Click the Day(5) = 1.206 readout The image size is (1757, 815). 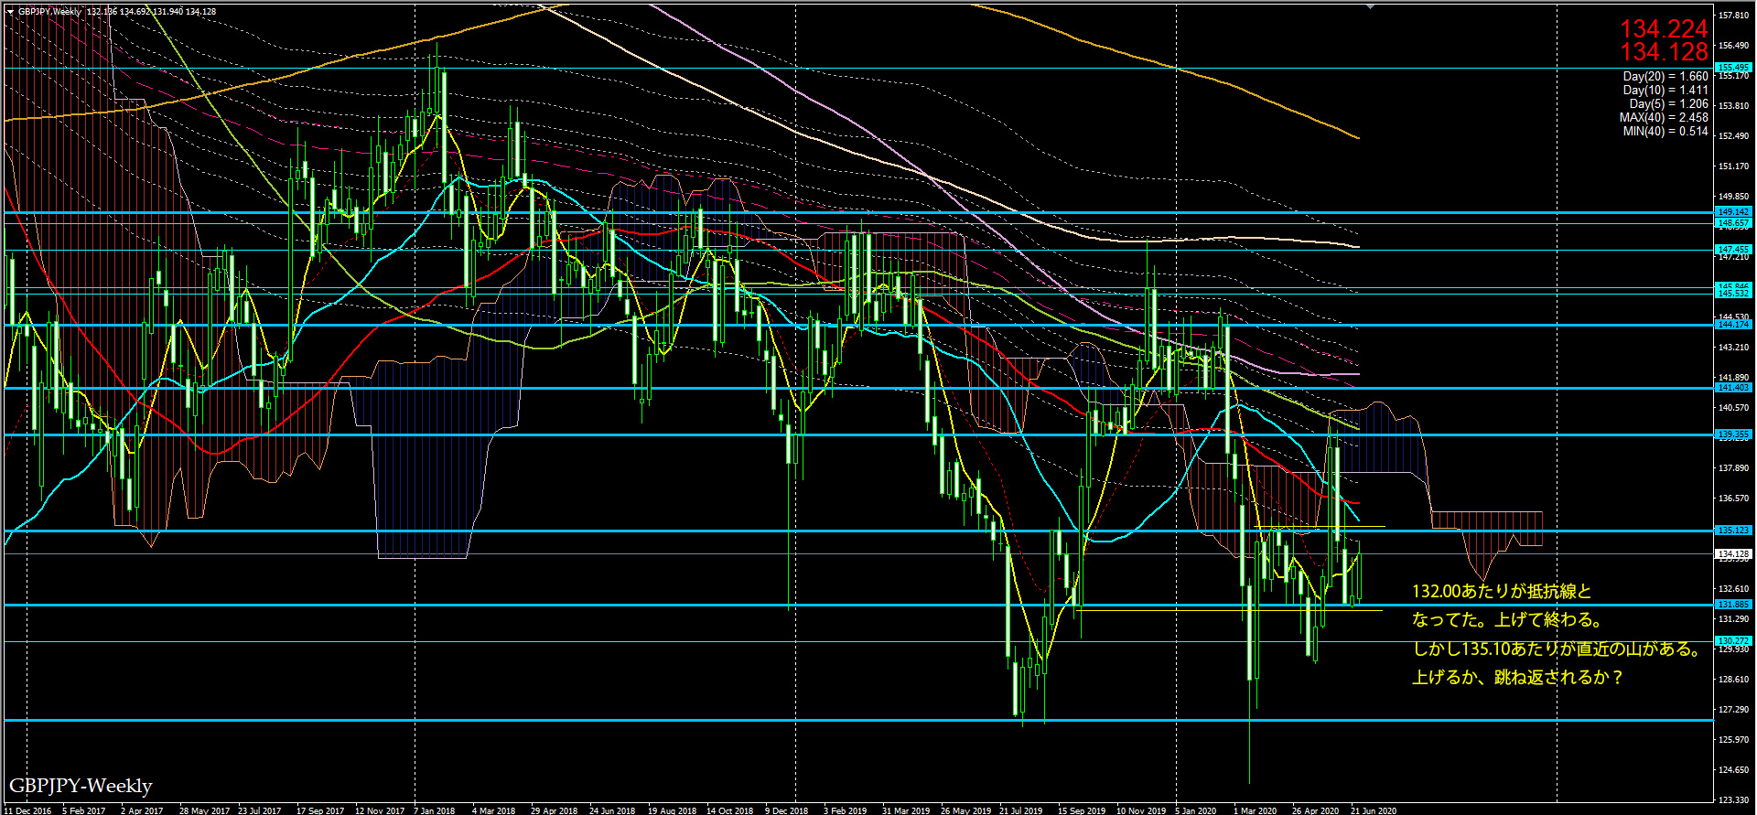(x=1668, y=104)
